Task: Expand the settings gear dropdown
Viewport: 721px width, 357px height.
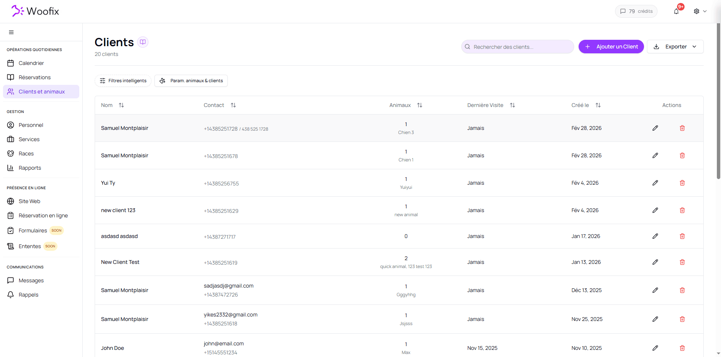Action: click(x=700, y=11)
